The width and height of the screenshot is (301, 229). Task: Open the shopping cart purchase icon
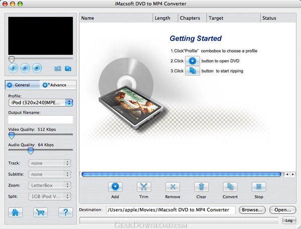click(41, 212)
